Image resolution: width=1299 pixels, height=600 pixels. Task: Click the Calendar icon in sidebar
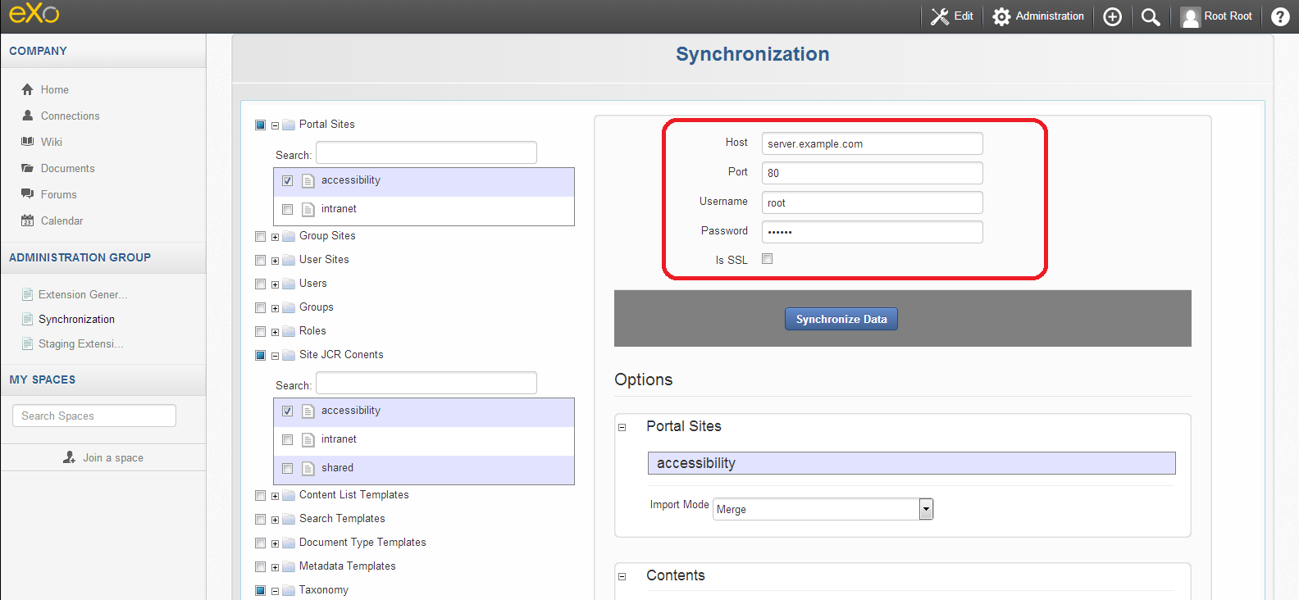(x=28, y=220)
